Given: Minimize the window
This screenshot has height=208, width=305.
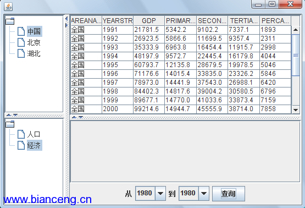Looking at the screenshot, I should pyautogui.click(x=258, y=4).
